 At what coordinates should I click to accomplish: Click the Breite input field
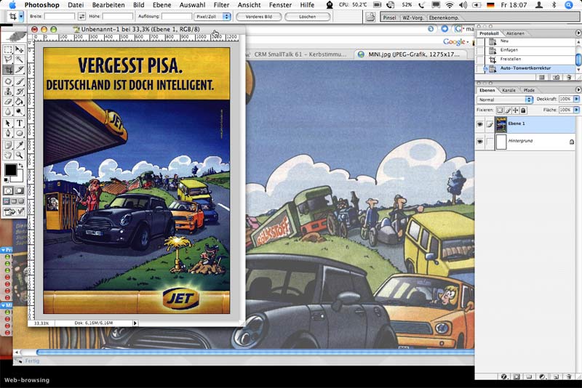pyautogui.click(x=59, y=16)
